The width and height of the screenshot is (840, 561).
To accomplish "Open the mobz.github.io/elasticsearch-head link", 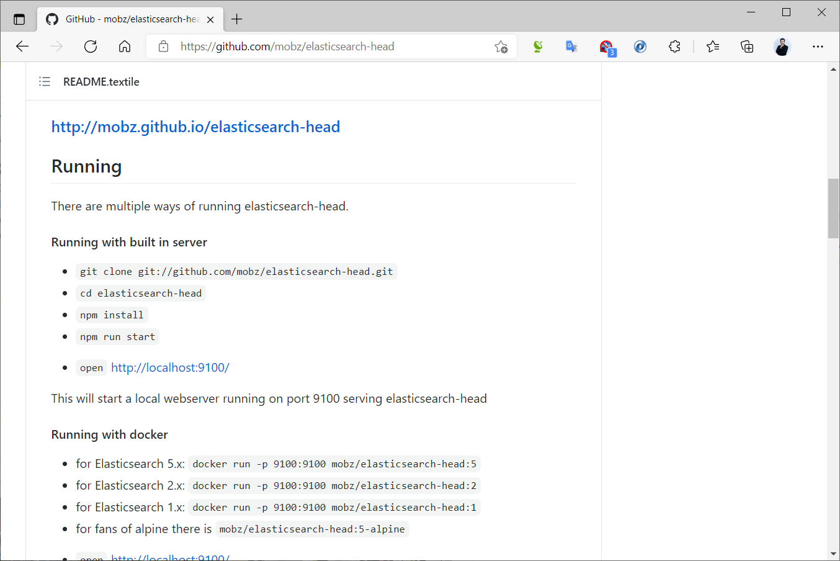I will (x=195, y=127).
